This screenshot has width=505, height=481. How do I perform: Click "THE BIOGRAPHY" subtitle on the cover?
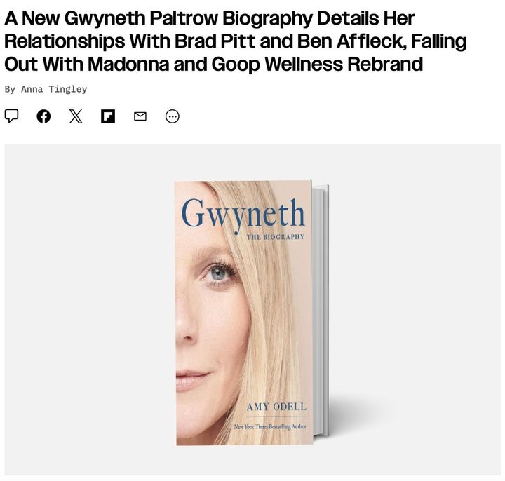coord(276,237)
